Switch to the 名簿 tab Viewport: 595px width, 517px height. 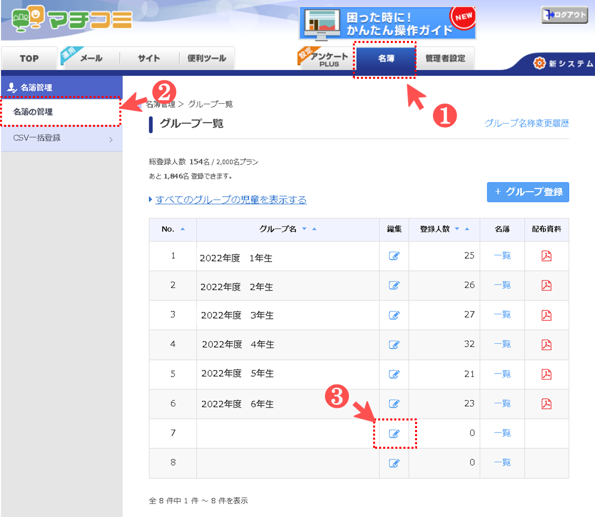[x=386, y=59]
